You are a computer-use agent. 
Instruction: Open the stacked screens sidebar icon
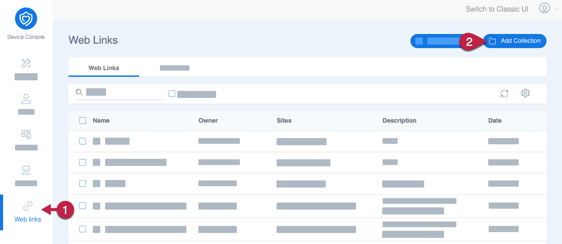click(26, 134)
